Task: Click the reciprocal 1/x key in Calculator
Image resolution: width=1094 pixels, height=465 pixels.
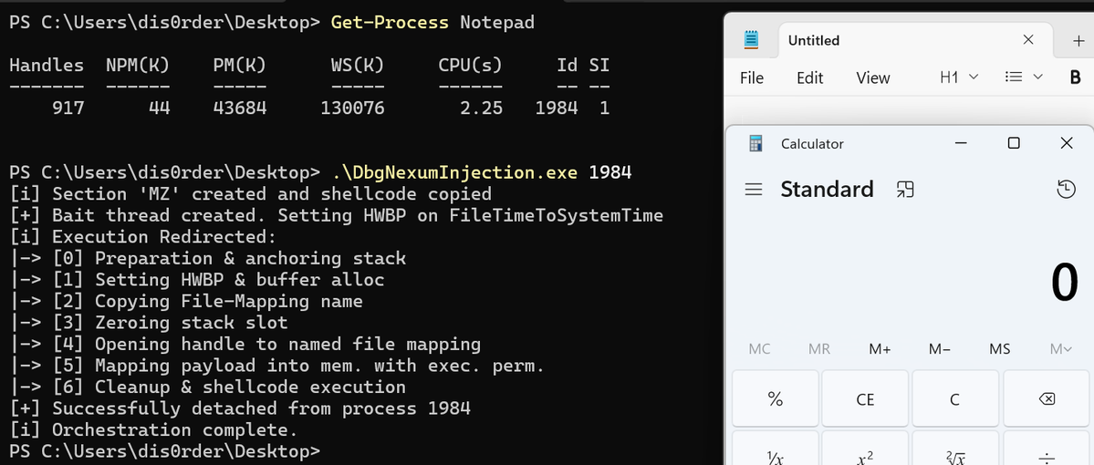Action: coord(776,449)
